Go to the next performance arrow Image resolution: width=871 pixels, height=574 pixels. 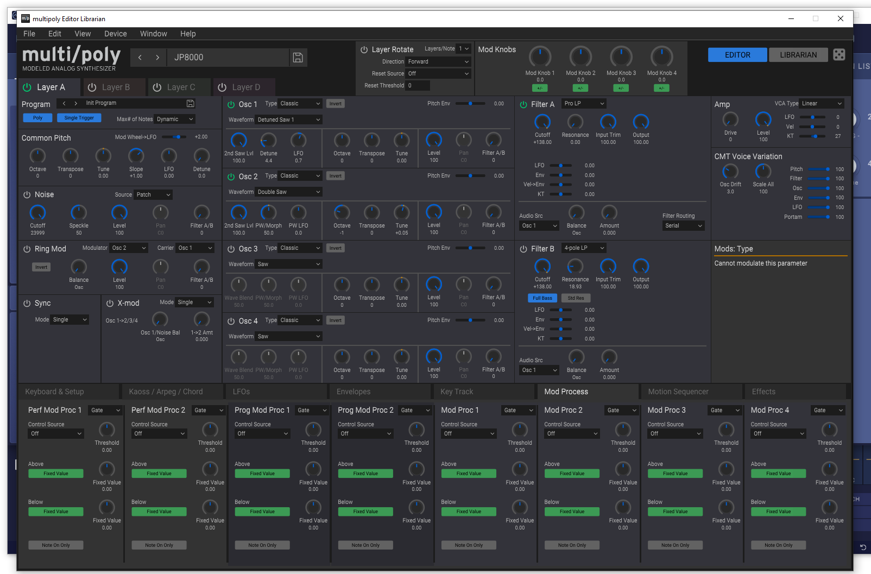pyautogui.click(x=157, y=58)
